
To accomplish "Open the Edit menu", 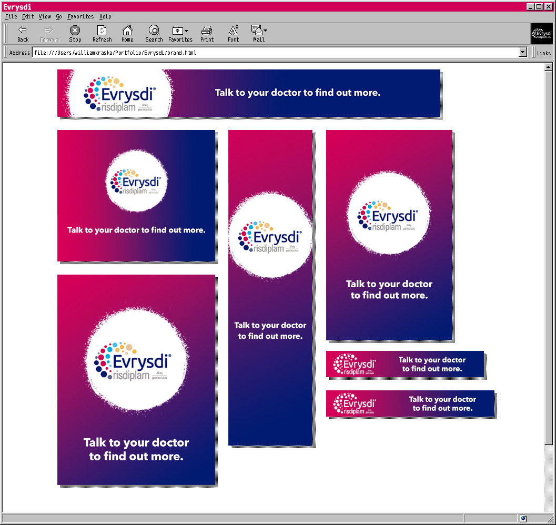I will click(x=28, y=16).
